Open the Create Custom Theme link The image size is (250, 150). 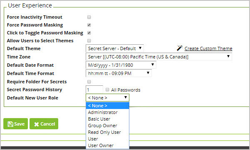[208, 48]
